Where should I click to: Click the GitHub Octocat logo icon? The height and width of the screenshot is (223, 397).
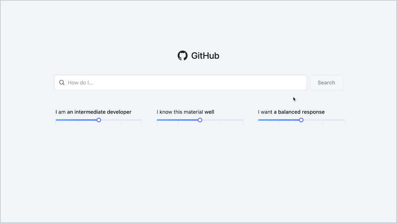point(182,56)
